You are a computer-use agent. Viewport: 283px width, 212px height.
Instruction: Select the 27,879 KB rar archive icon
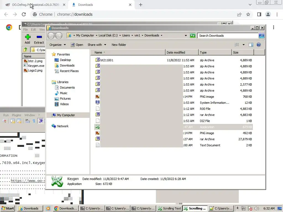(98, 139)
